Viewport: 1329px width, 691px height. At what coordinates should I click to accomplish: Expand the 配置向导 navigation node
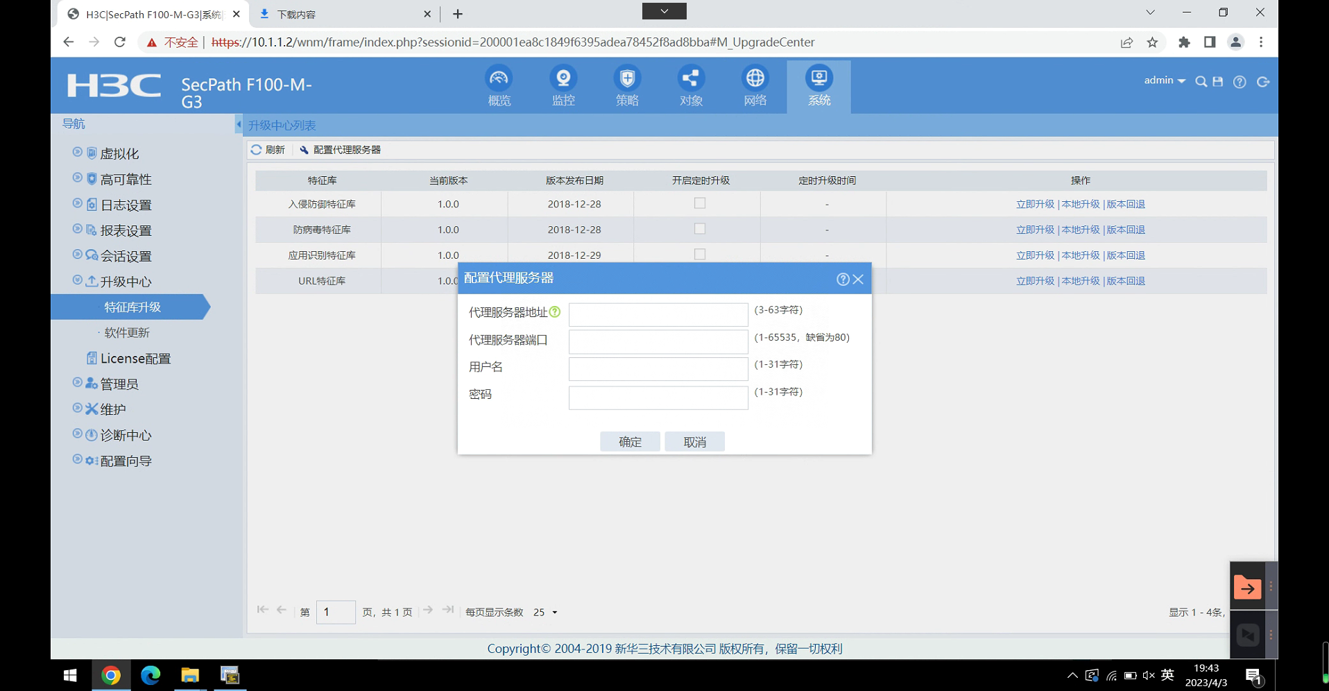click(x=77, y=459)
